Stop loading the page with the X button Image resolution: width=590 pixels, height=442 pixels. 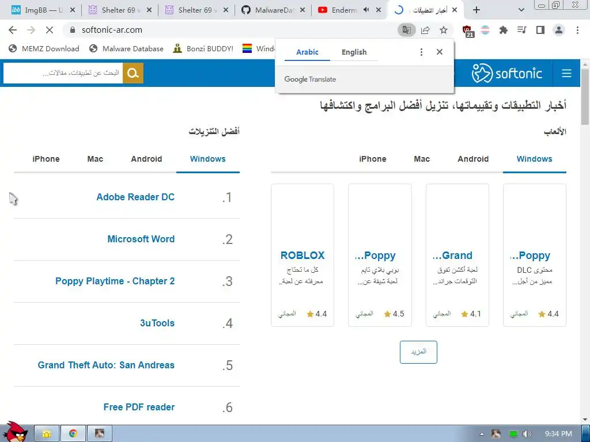pos(50,30)
